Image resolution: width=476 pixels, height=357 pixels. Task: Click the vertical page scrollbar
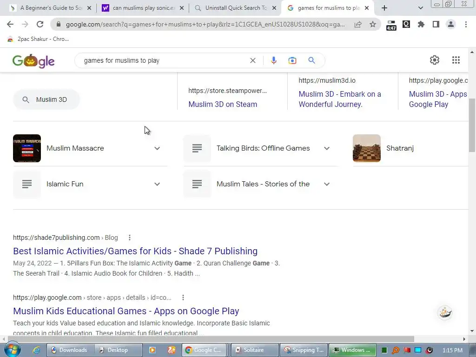472,125
